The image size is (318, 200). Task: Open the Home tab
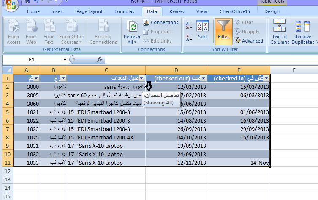[33, 11]
